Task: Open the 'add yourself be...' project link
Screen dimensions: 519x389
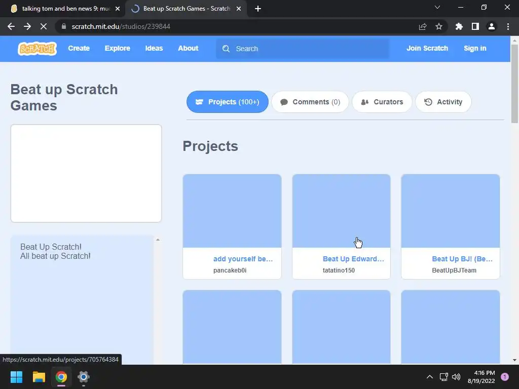Action: tap(243, 259)
